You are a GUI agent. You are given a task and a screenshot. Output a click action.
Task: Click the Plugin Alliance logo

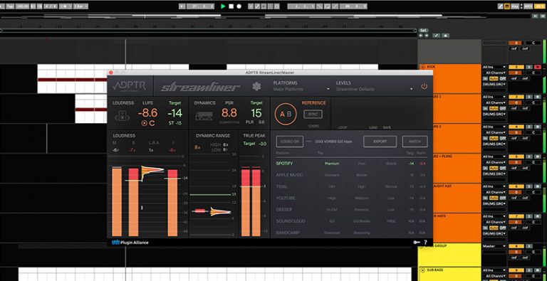pyautogui.click(x=130, y=243)
